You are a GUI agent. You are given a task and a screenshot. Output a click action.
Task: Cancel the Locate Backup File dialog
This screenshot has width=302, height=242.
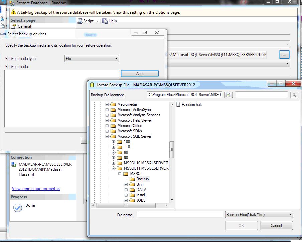276,226
